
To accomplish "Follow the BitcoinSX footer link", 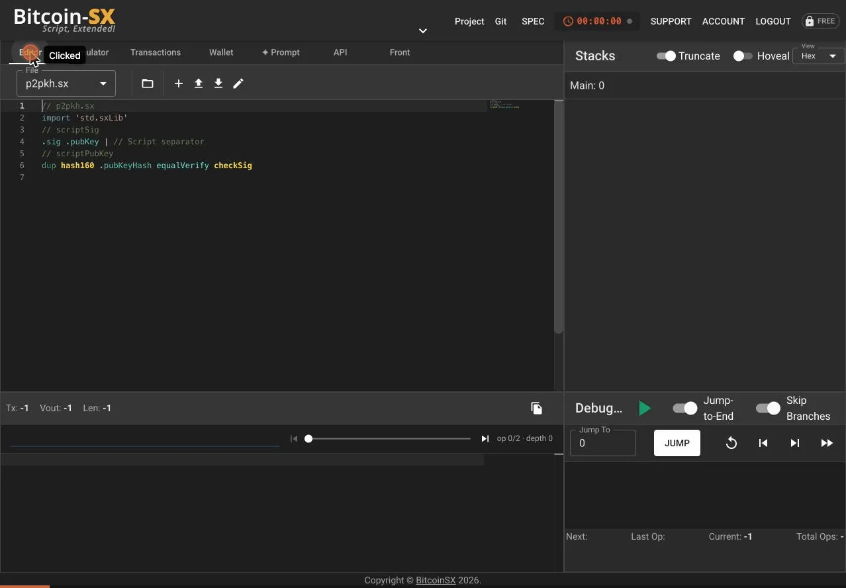I will click(436, 580).
